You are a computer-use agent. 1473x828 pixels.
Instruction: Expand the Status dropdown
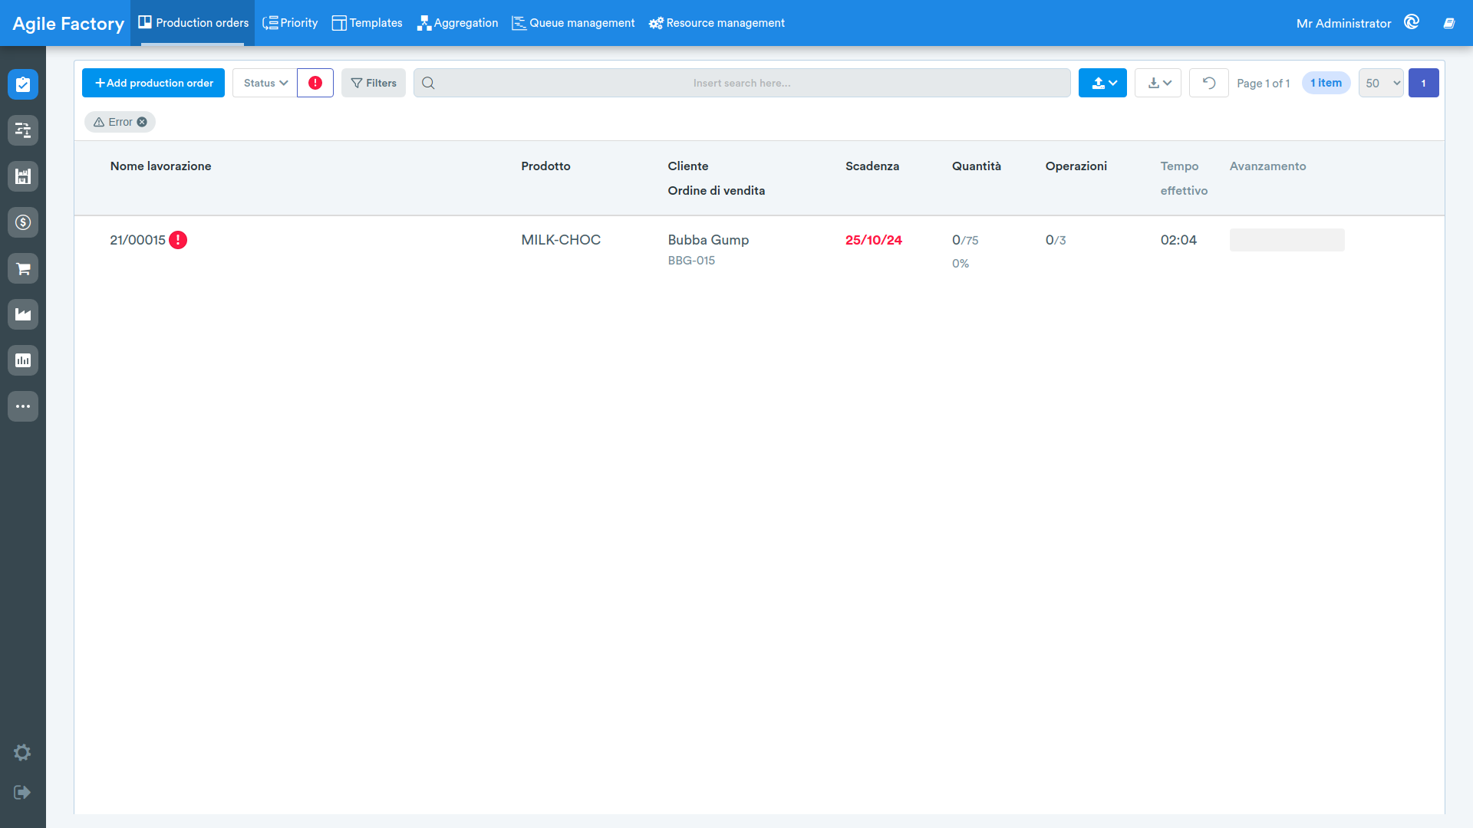(x=265, y=83)
